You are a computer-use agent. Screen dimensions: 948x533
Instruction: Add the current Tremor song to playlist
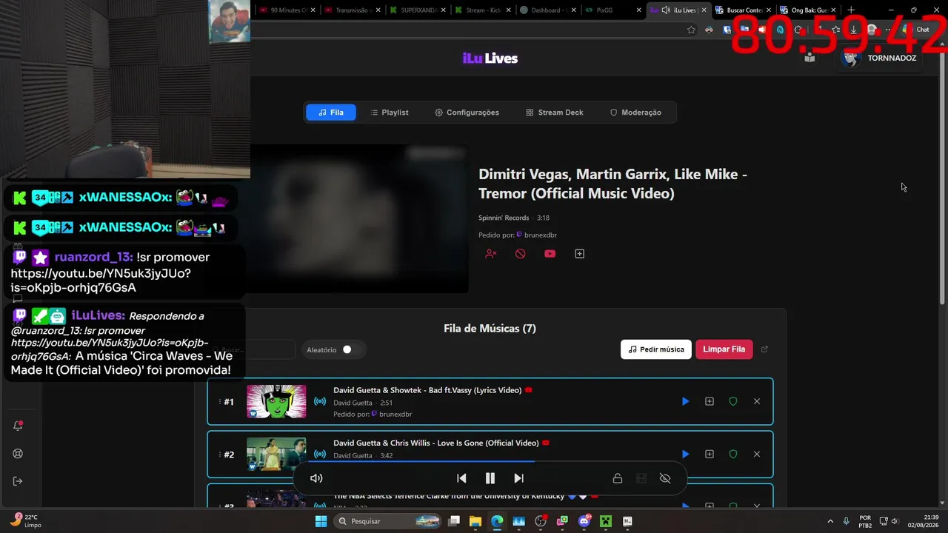pos(580,254)
